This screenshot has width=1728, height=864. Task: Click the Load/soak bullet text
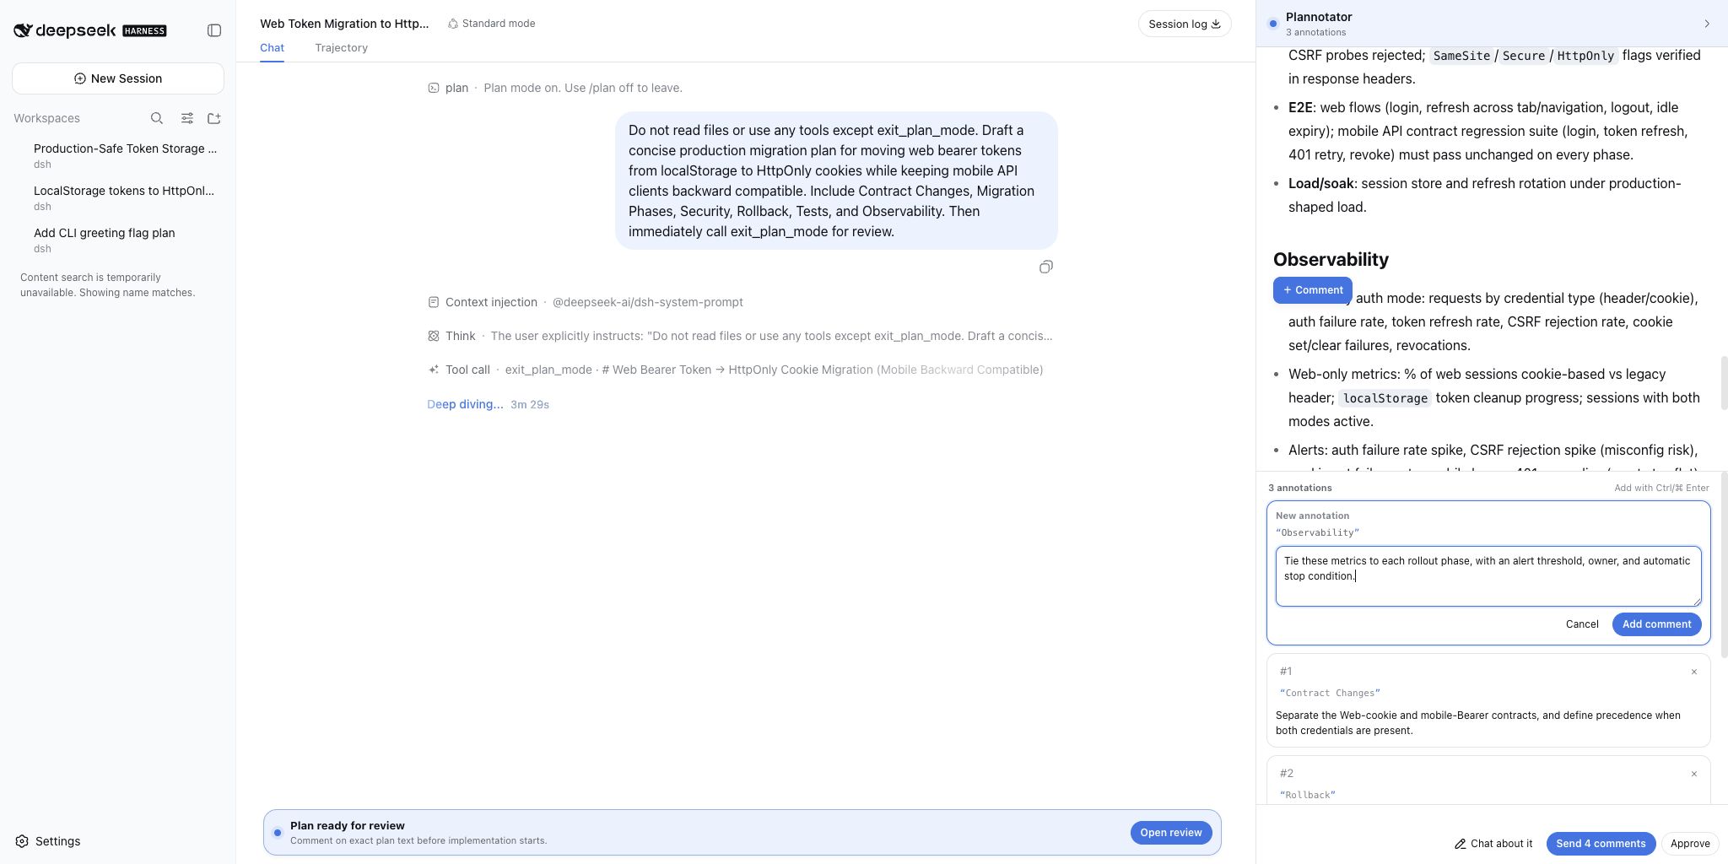point(1485,195)
